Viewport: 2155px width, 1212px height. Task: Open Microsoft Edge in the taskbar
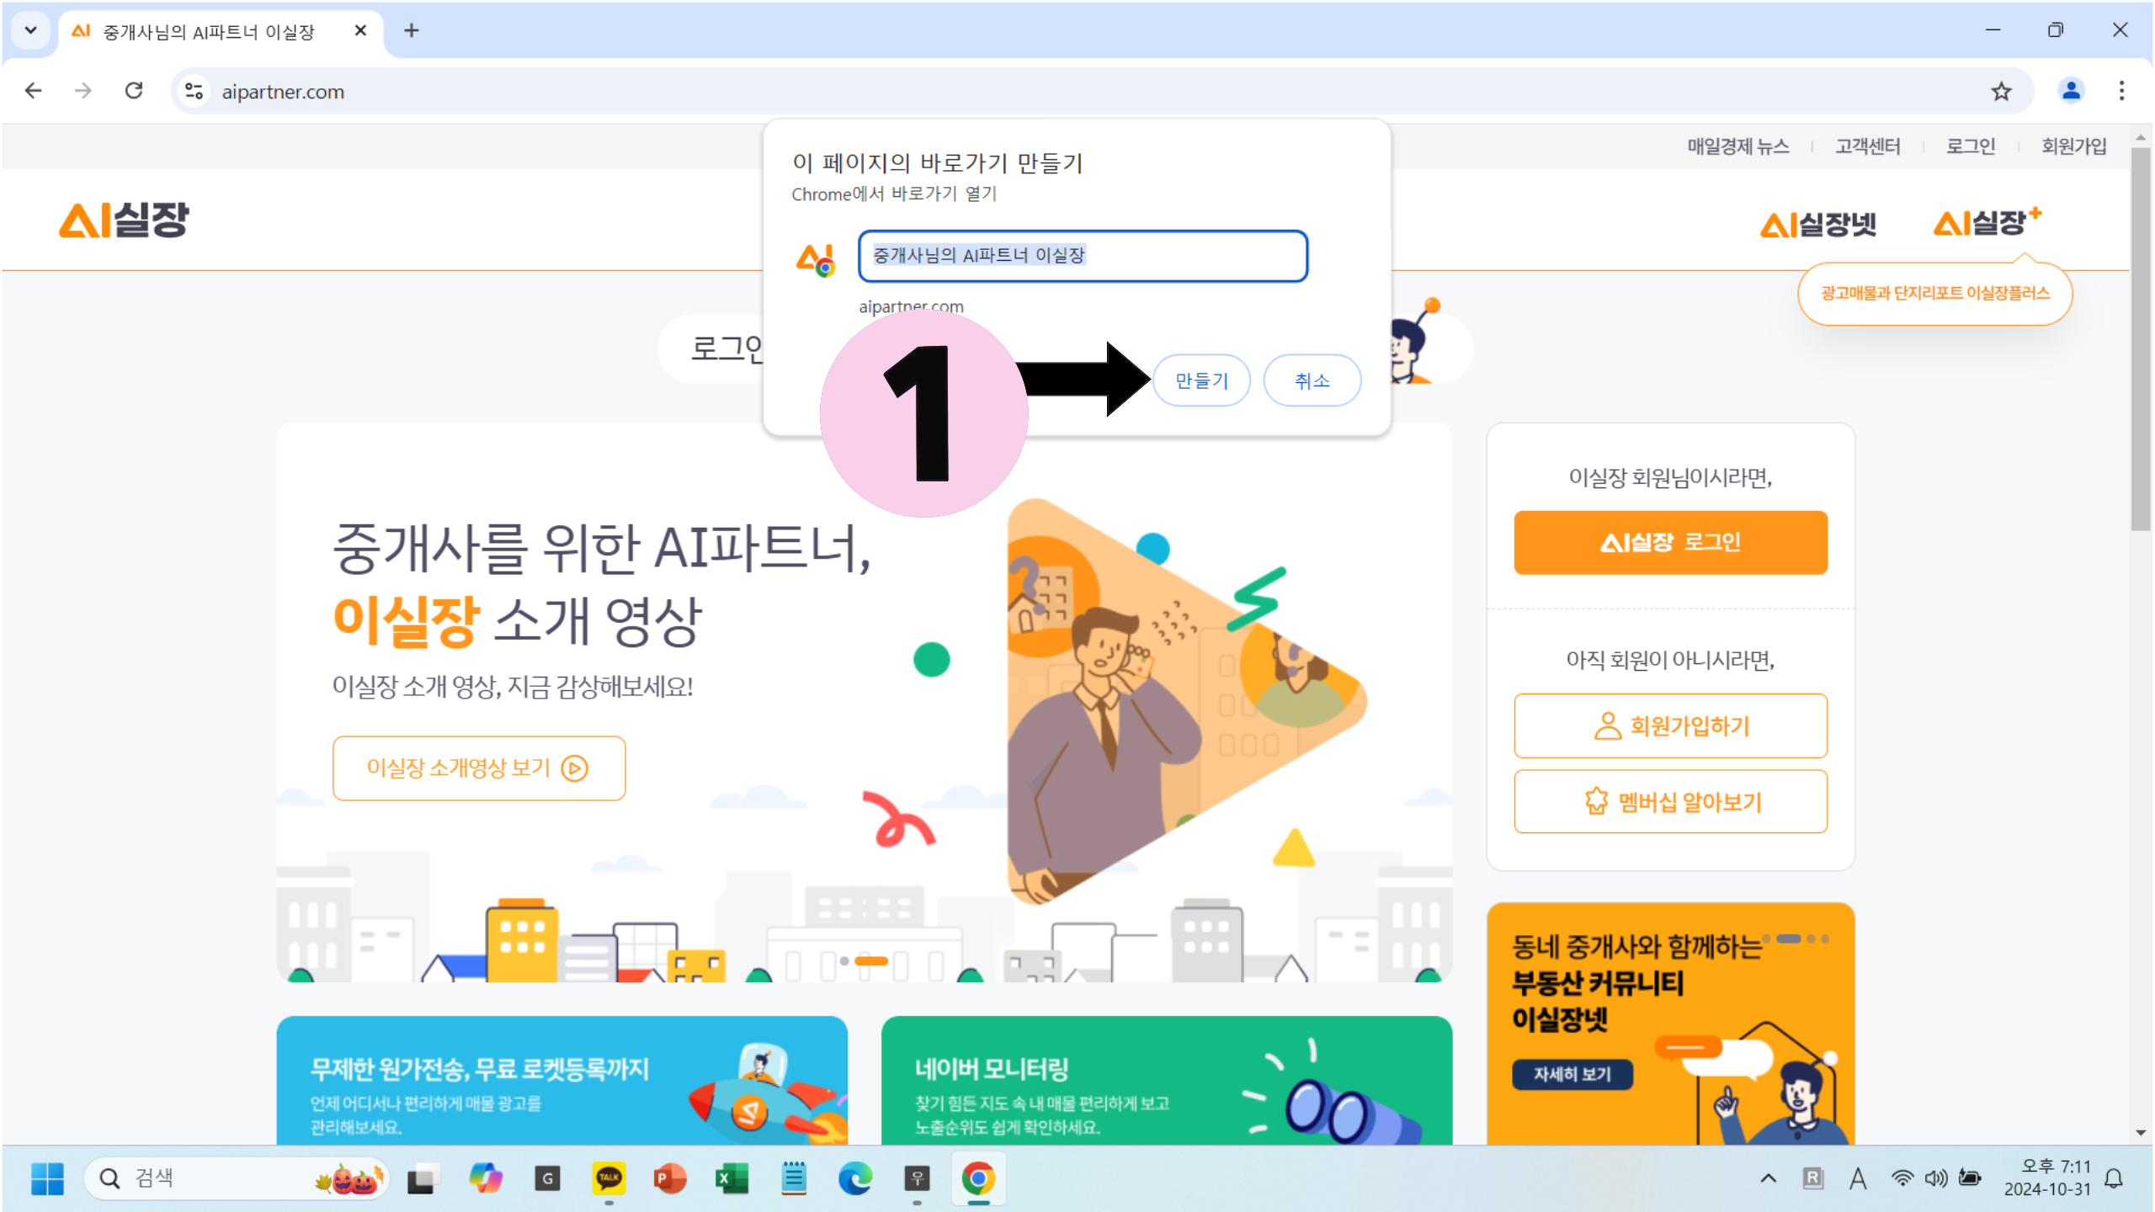[854, 1178]
